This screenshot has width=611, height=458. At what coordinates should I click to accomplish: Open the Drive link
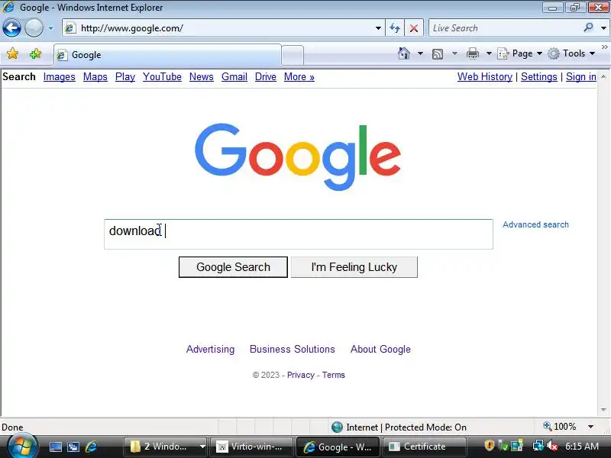coord(265,77)
